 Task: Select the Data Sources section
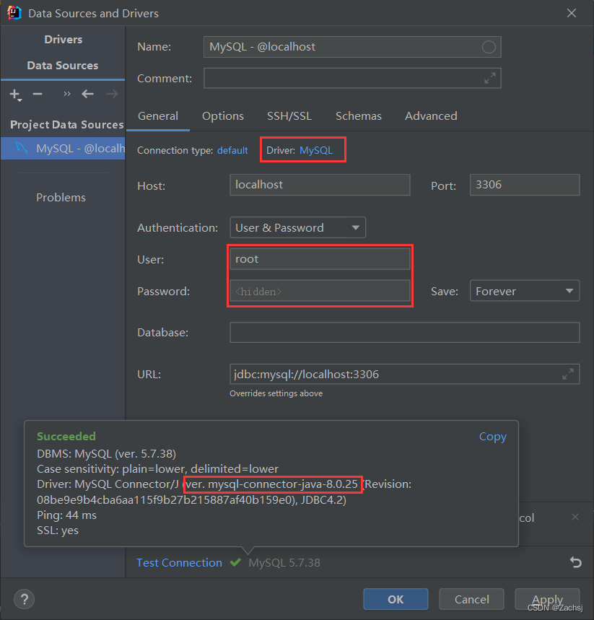pos(63,65)
